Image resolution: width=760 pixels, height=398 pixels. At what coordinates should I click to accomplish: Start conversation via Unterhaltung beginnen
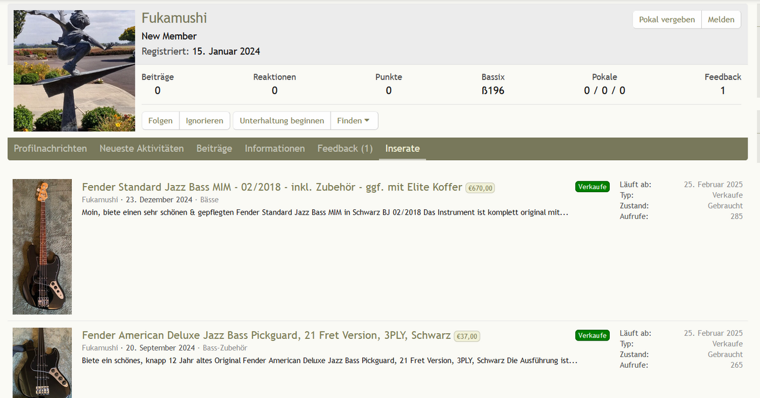click(282, 120)
